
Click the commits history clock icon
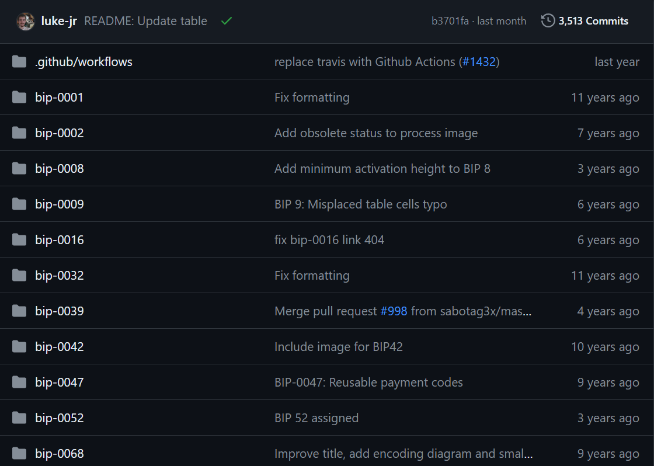click(548, 21)
